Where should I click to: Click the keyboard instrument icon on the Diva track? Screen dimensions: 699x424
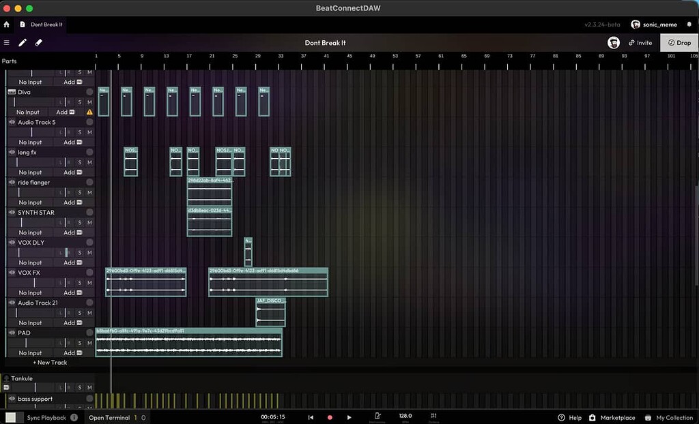10,91
